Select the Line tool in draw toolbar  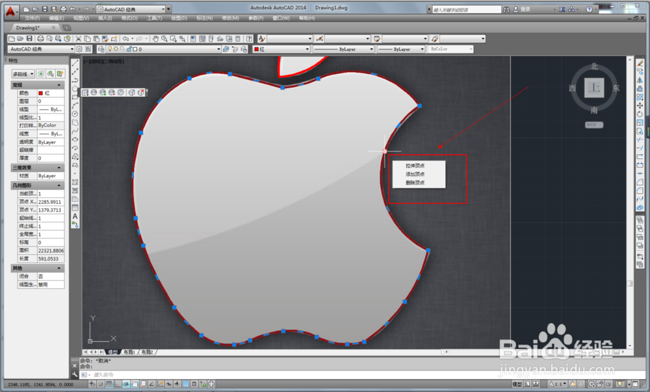click(75, 63)
